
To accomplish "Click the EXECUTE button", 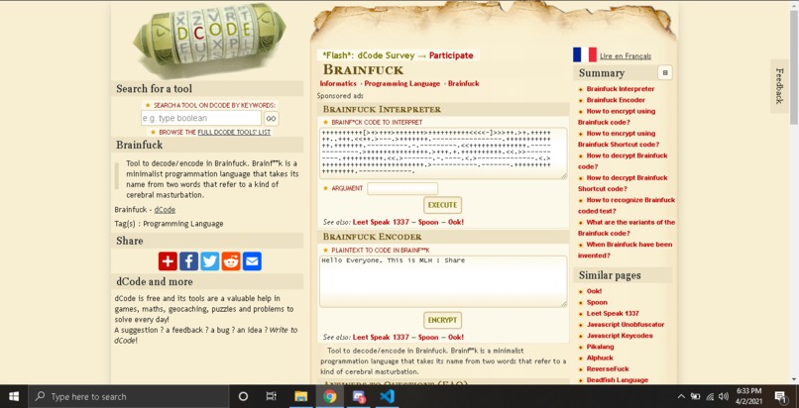I will point(442,205).
